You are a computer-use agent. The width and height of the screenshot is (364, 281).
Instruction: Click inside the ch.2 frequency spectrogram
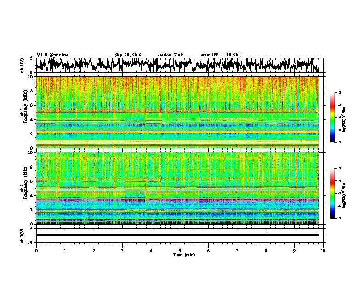point(177,188)
